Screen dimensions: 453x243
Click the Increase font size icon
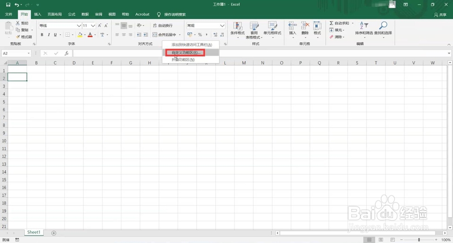coord(100,26)
